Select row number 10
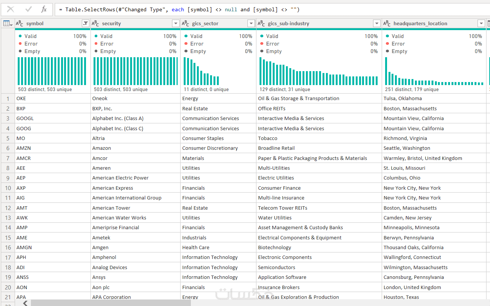Image resolution: width=490 pixels, height=306 pixels. pos(8,188)
